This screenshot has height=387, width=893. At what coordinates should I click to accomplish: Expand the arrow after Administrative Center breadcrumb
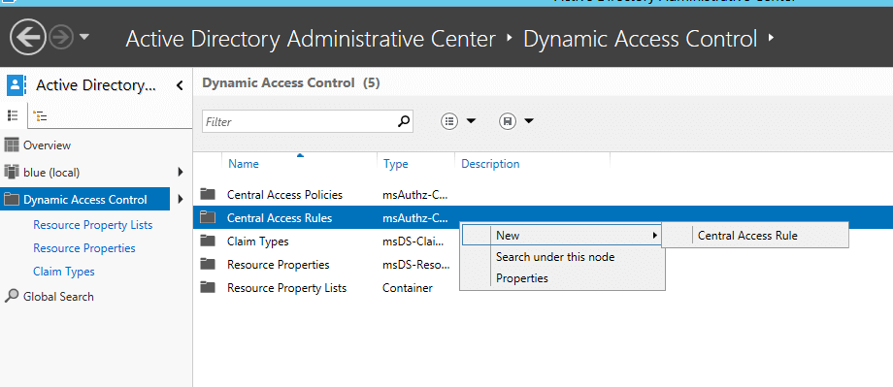510,39
